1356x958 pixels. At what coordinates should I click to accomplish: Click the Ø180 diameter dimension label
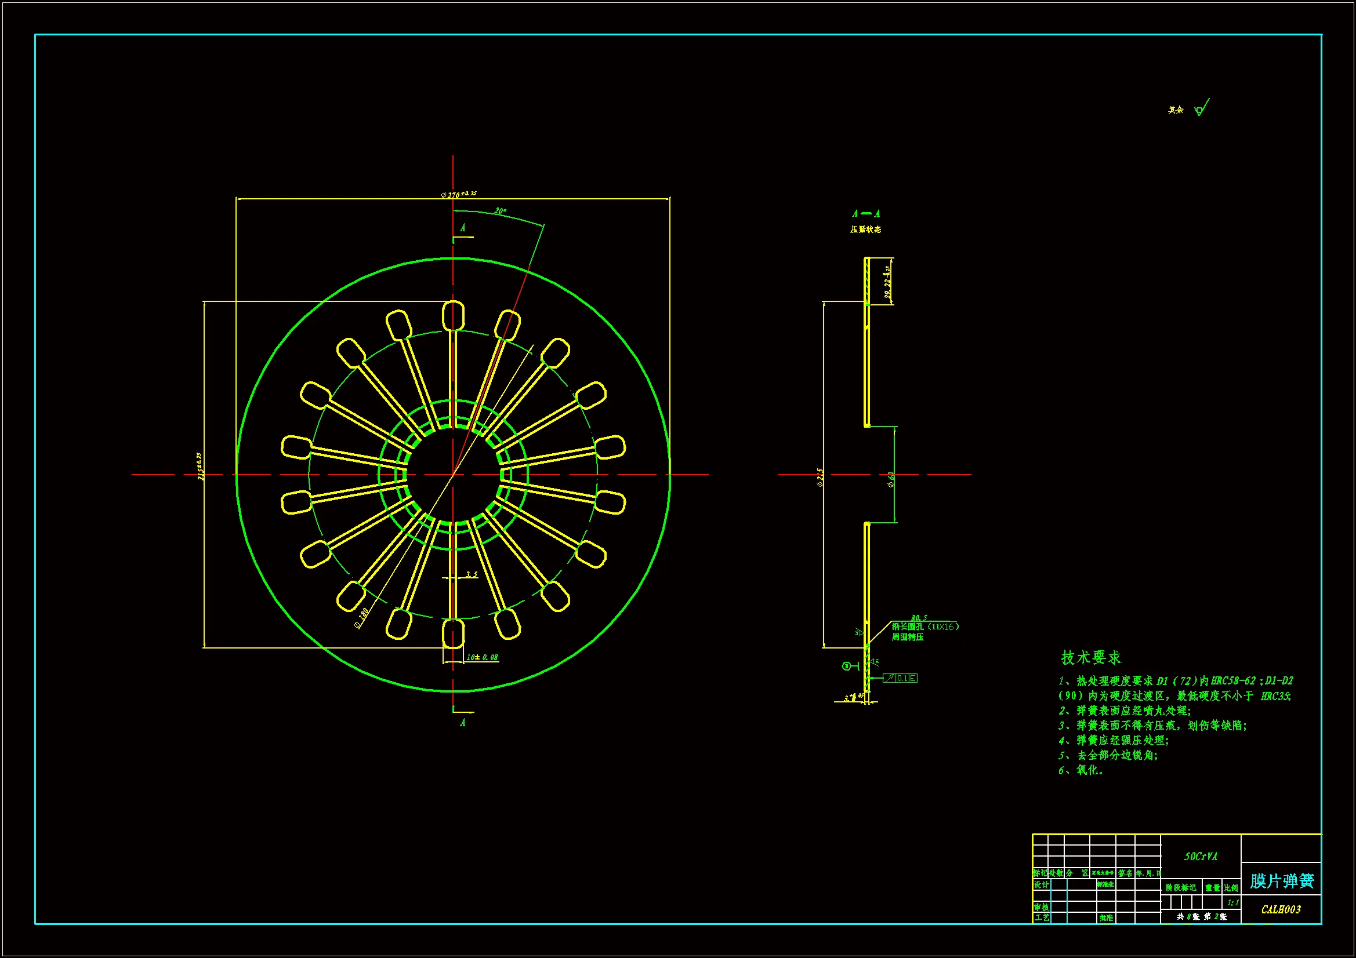point(361,618)
